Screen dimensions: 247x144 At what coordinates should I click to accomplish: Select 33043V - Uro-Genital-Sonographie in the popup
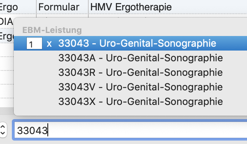(x=140, y=87)
